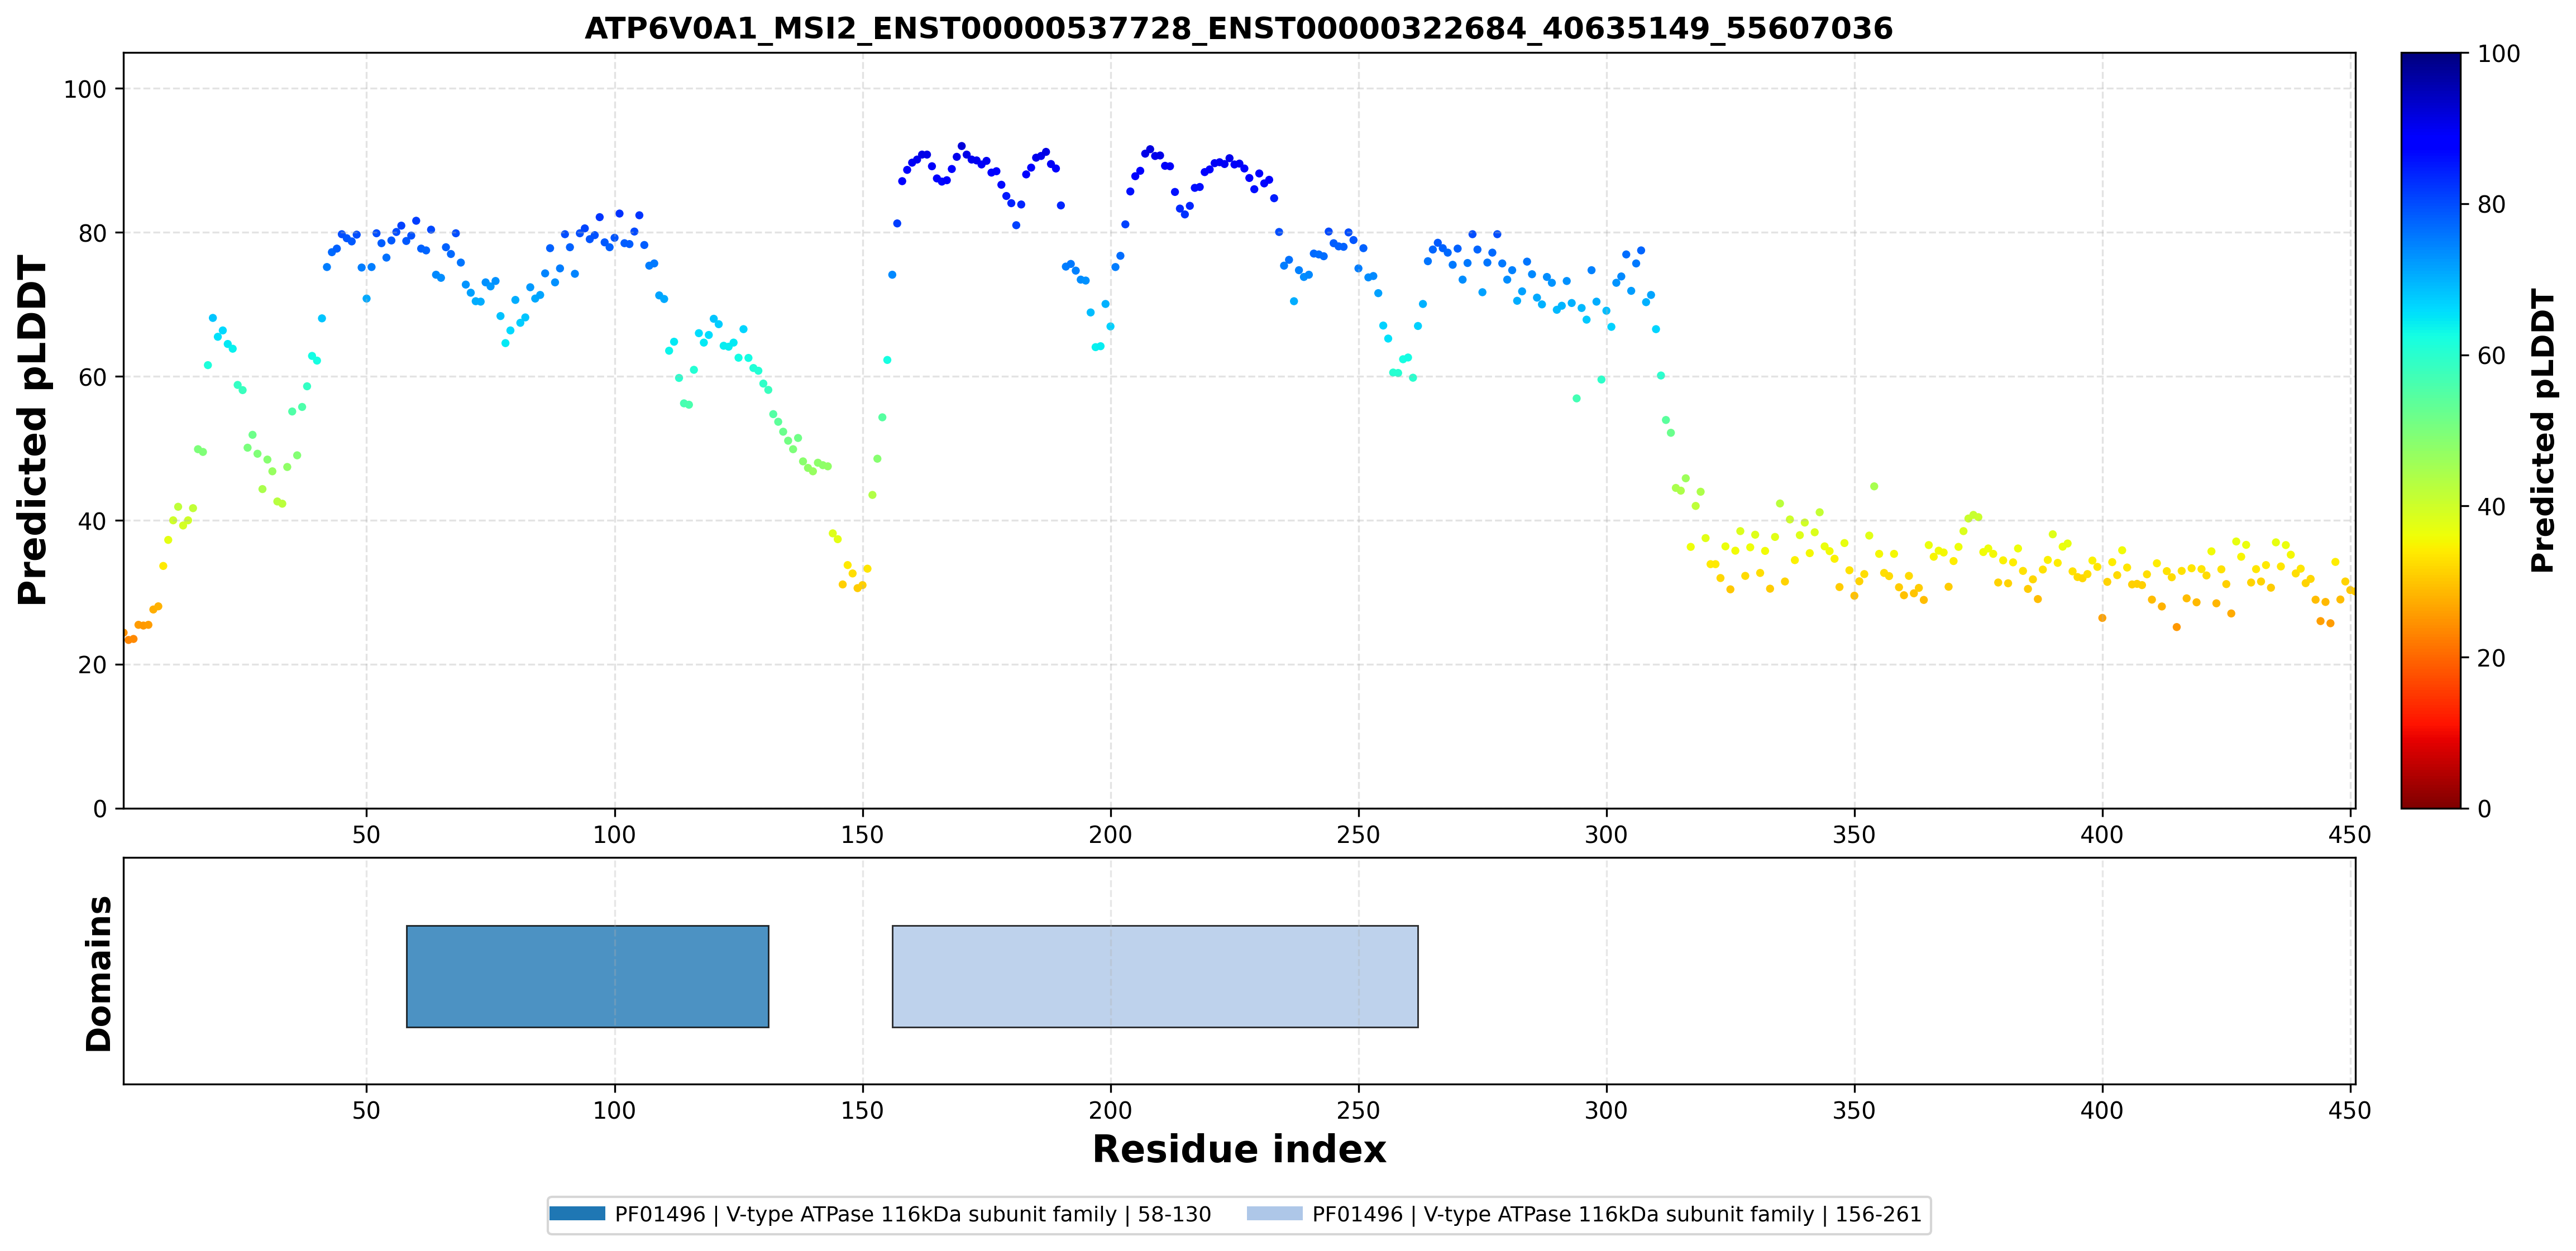The width and height of the screenshot is (2576, 1251).
Task: Click the plot title ATP6V0A1_MSI2 text
Action: (1238, 28)
